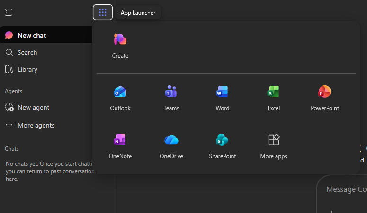Collapse the sidebar panel icon
Viewport: 367px width, 213px height.
9,12
